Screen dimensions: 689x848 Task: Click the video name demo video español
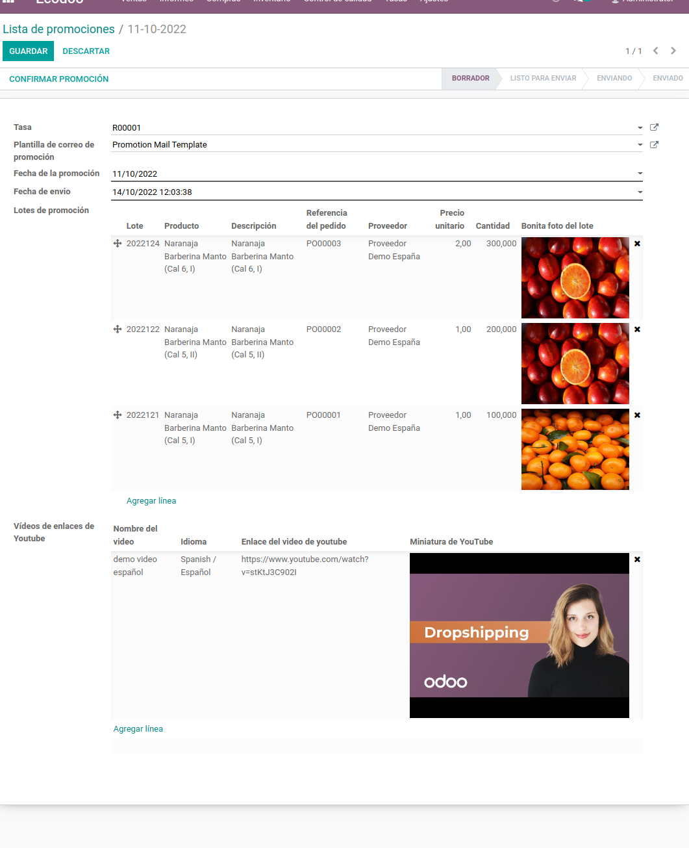pyautogui.click(x=135, y=566)
